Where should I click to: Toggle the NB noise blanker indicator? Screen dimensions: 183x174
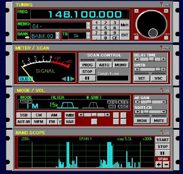point(112,107)
